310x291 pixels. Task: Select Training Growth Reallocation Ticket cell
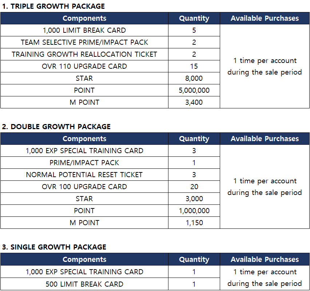84,54
